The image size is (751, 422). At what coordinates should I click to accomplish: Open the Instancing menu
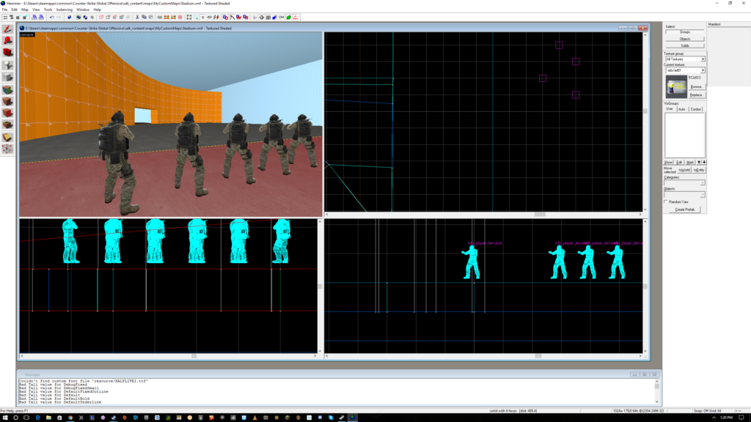(x=65, y=10)
